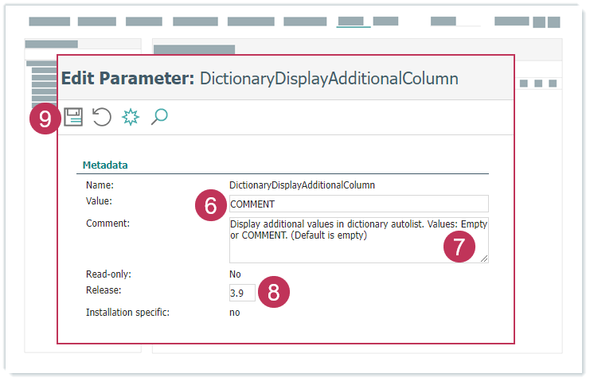Click the Name value DictionaryDisplayAdditionalColumn in Metadata
The width and height of the screenshot is (590, 381).
coord(302,185)
